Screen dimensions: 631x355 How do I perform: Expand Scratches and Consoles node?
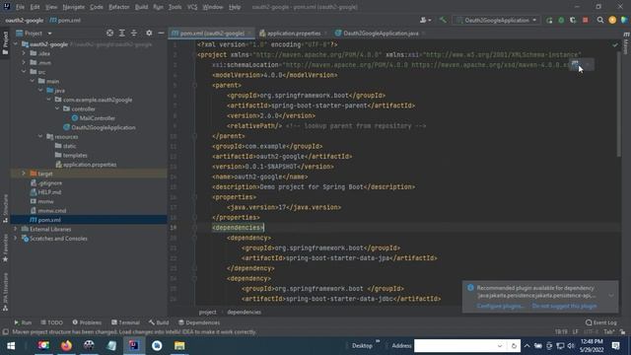coord(16,239)
